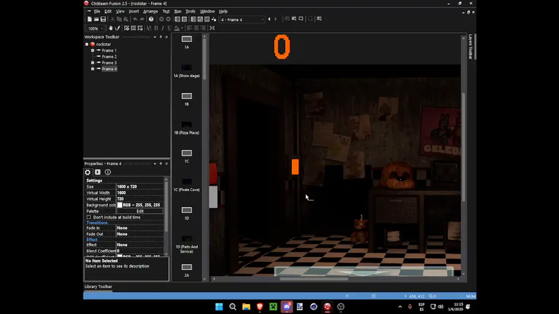
Task: Open the Insert menu
Action: (134, 11)
